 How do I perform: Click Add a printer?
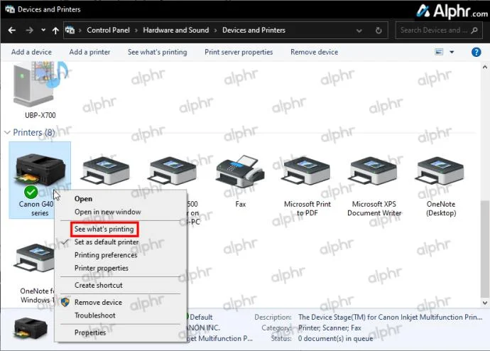coord(89,52)
